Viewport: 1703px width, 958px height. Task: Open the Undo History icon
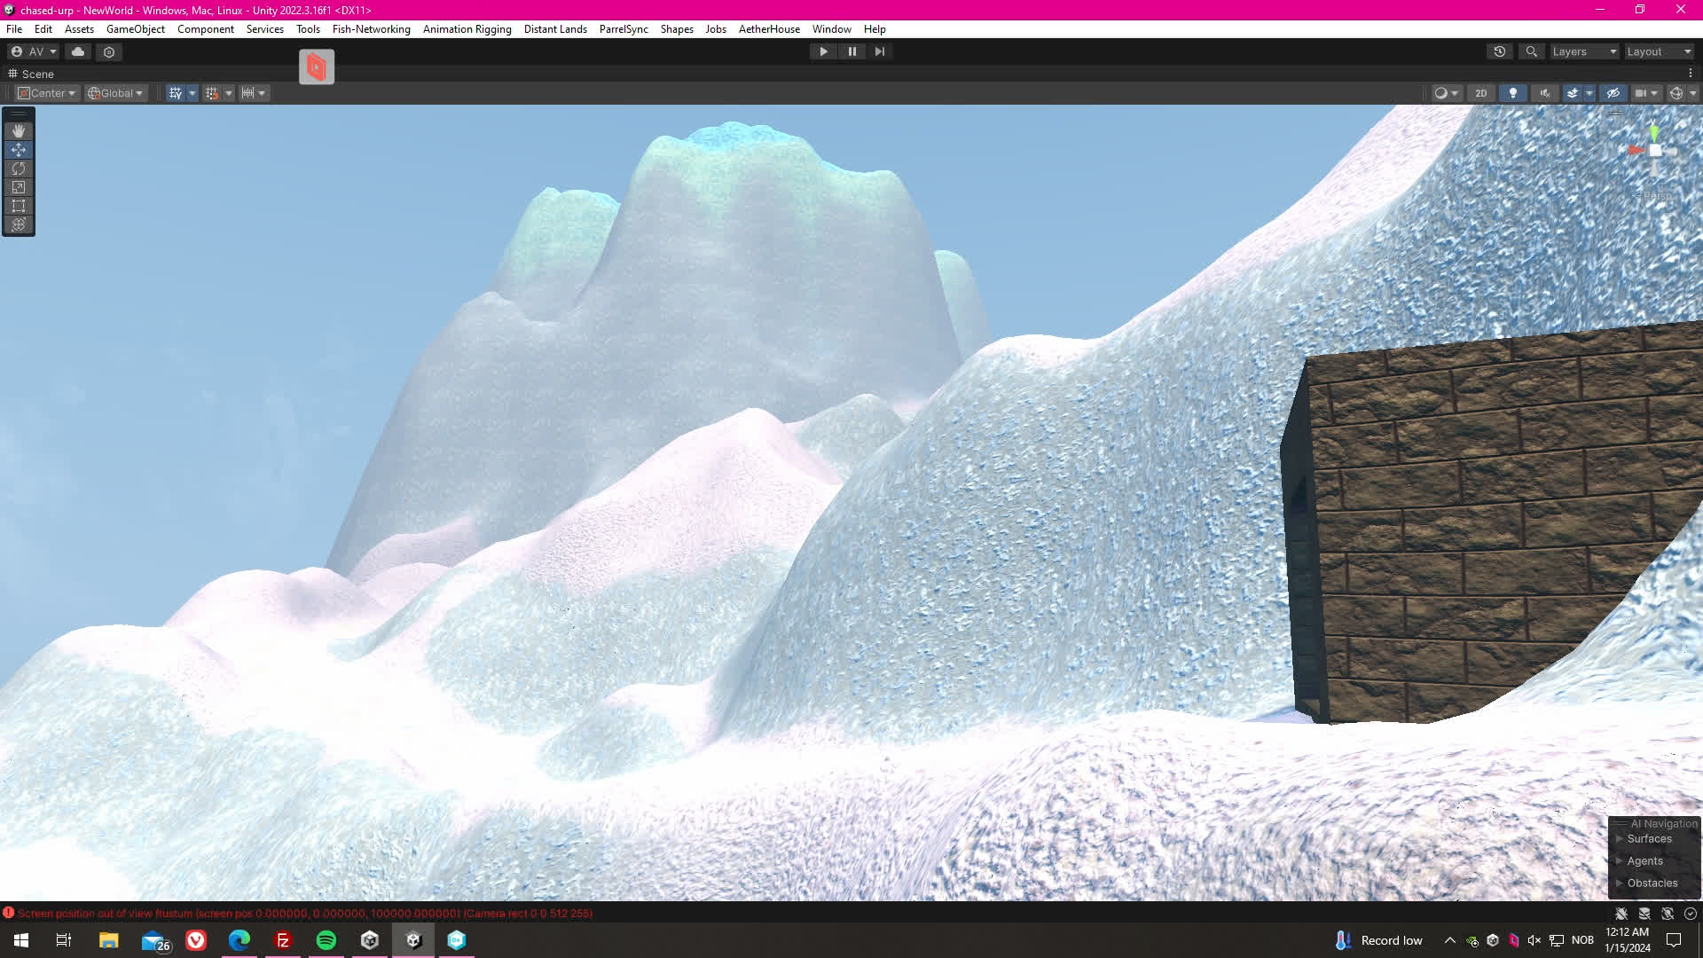pyautogui.click(x=1499, y=51)
